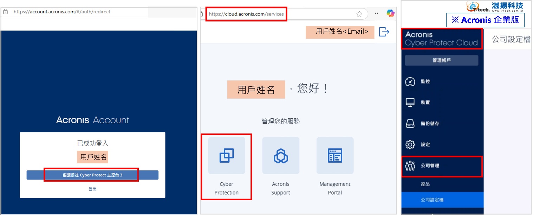Screen dimensions: 539x215
Task: Click the 備份儲存 drive icon
Action: pyautogui.click(x=410, y=124)
